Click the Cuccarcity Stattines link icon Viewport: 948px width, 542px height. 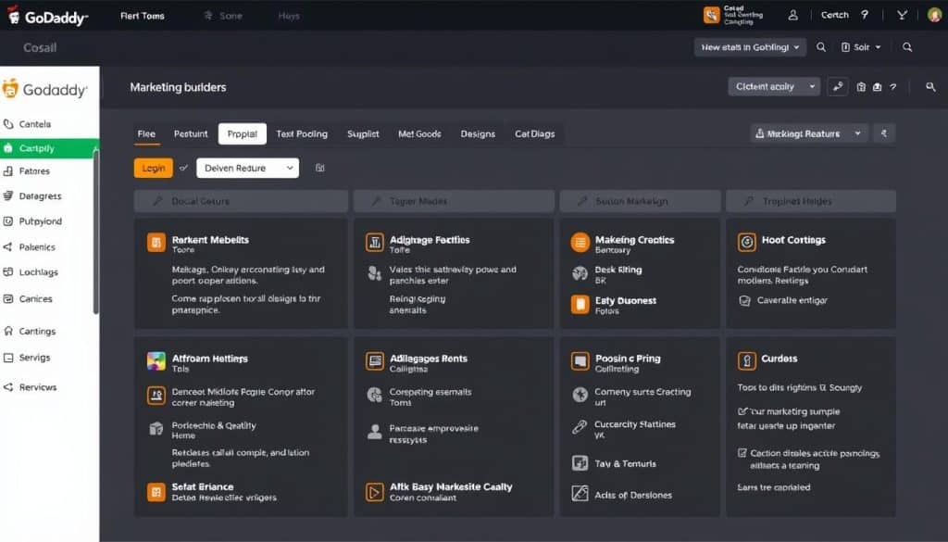point(580,427)
